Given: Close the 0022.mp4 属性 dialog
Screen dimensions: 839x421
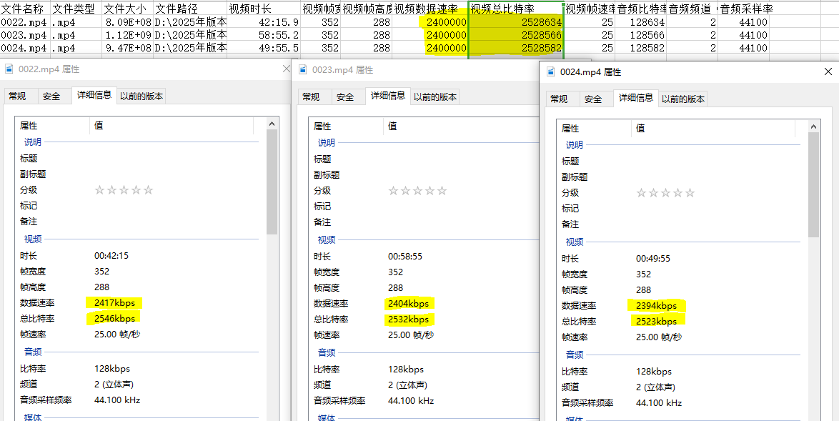Looking at the screenshot, I should point(285,69).
